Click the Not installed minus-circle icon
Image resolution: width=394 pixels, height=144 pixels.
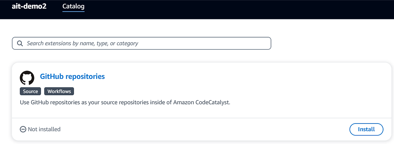pos(23,129)
